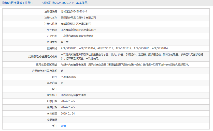Click the 批准日期 label

tap(52, 101)
